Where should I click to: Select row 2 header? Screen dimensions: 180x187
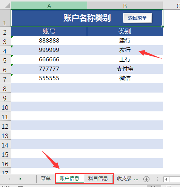[x=5, y=32]
